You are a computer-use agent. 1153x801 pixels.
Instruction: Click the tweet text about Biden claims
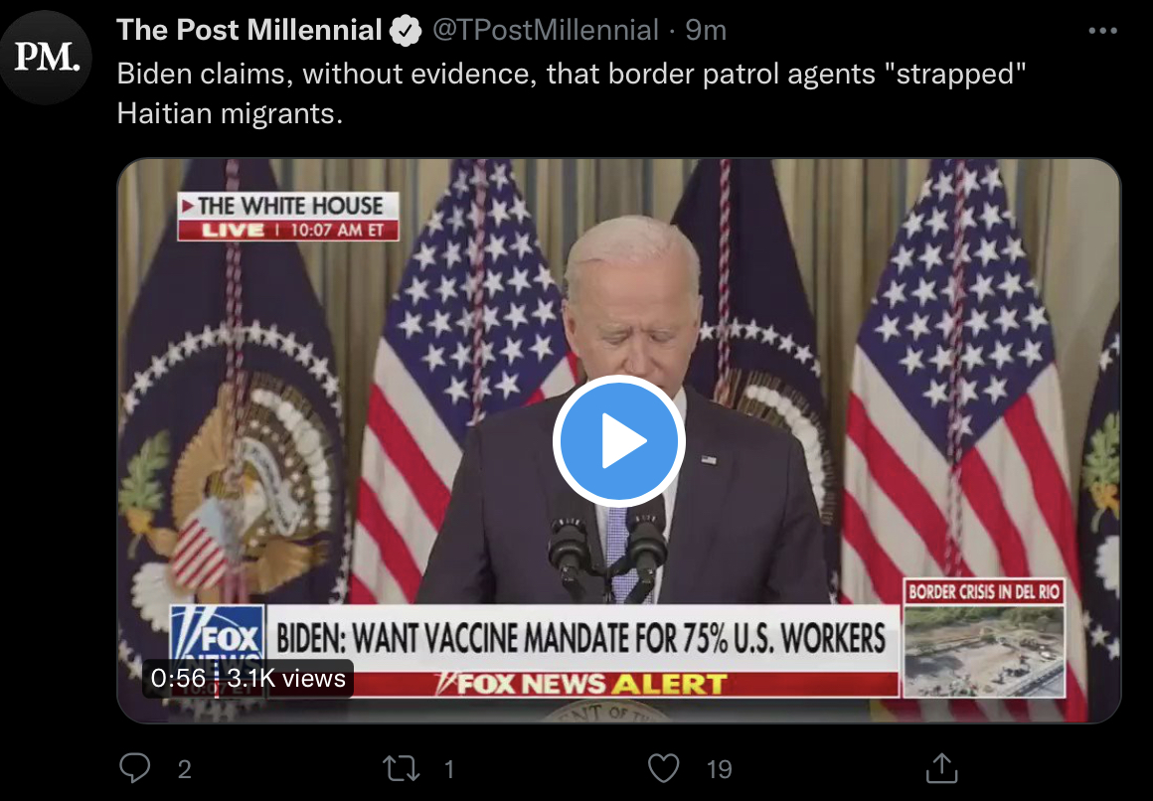pos(571,93)
